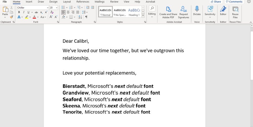
Task: Apply the yellow text highlight color
Action: [27, 17]
